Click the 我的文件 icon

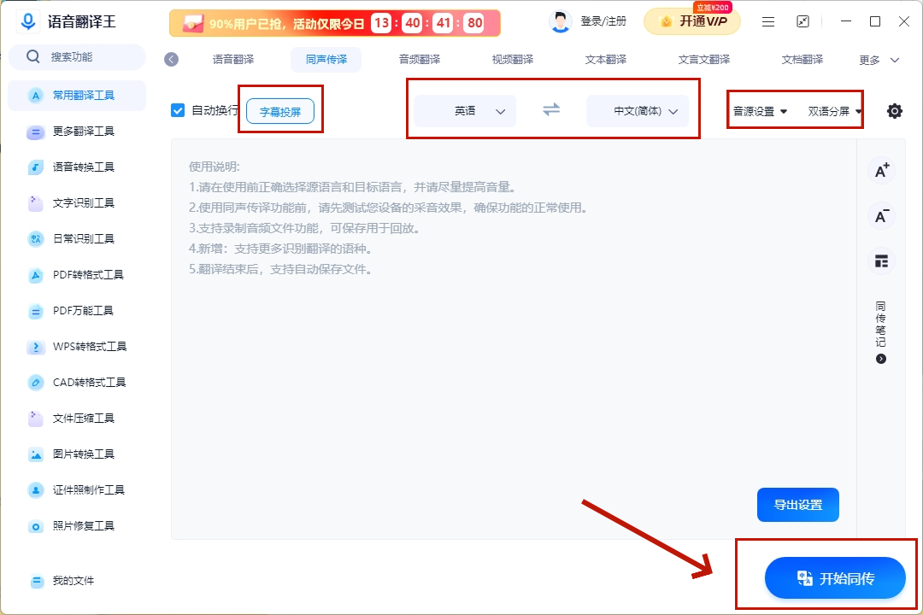tap(37, 582)
